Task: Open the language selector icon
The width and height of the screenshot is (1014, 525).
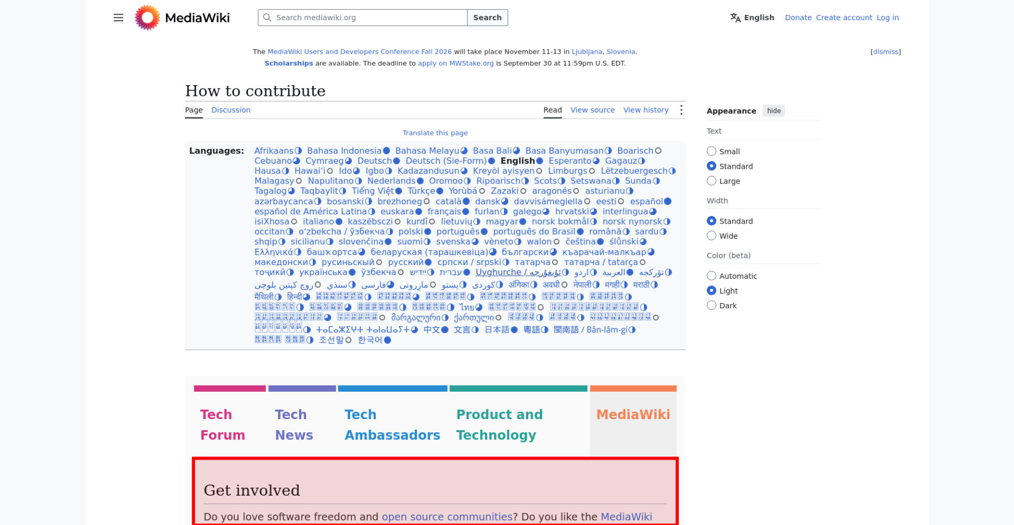Action: point(735,18)
